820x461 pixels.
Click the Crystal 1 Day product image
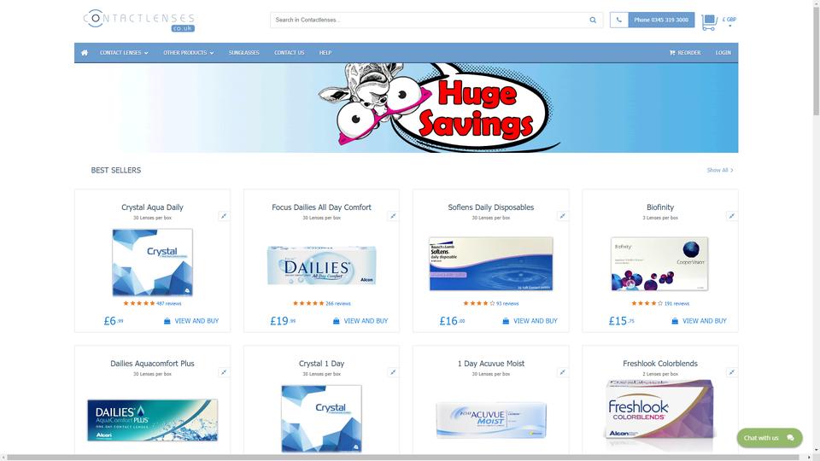322,418
